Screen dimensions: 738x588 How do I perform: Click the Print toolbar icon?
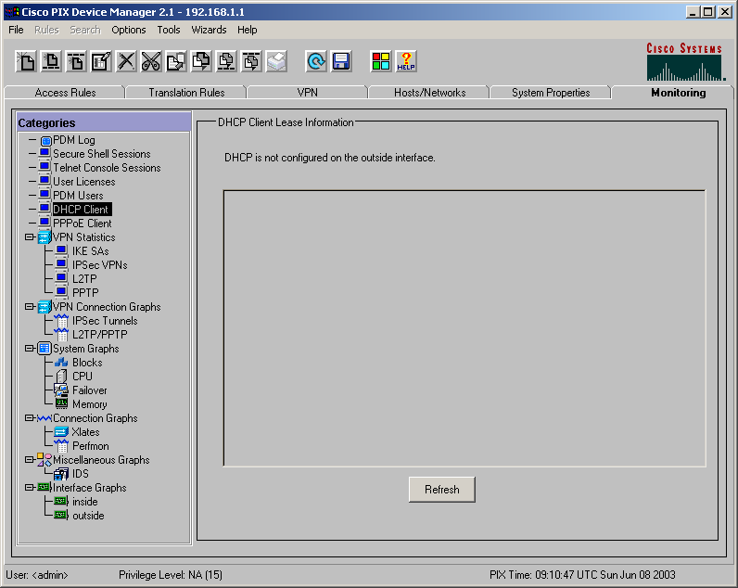tap(276, 61)
